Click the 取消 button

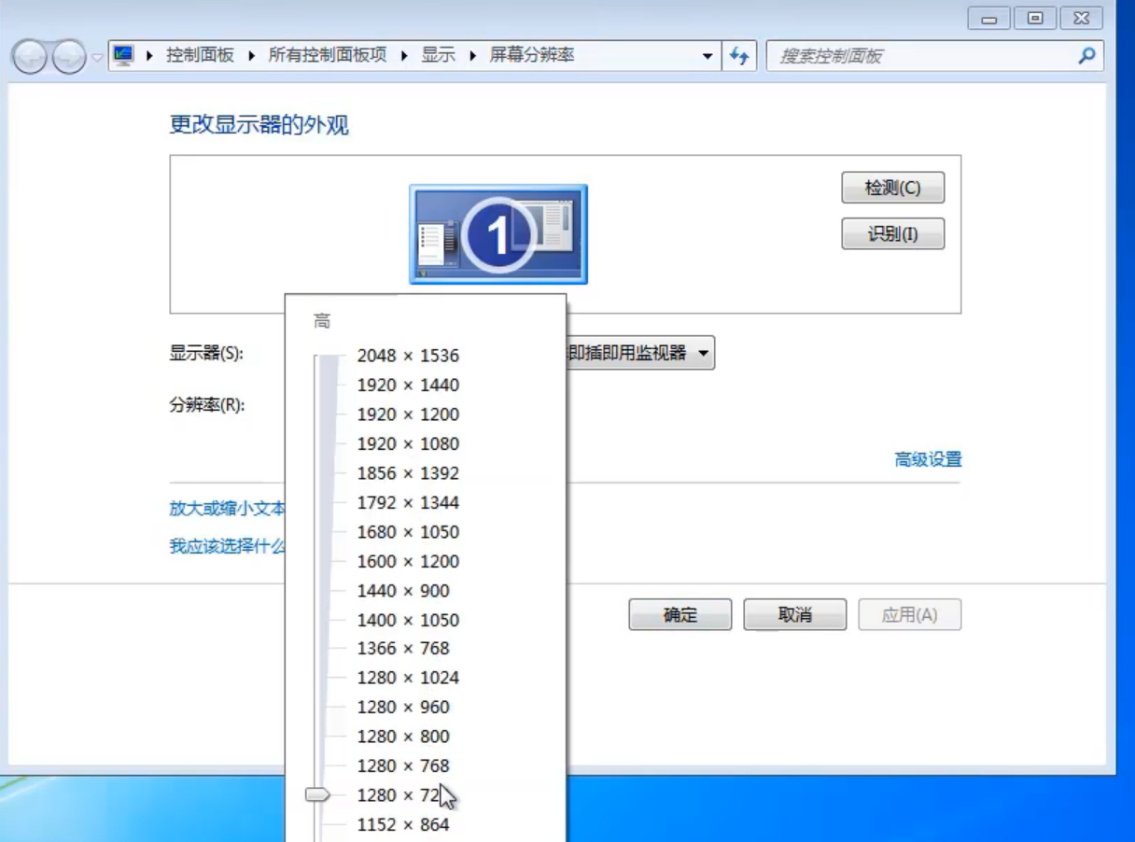(x=794, y=614)
